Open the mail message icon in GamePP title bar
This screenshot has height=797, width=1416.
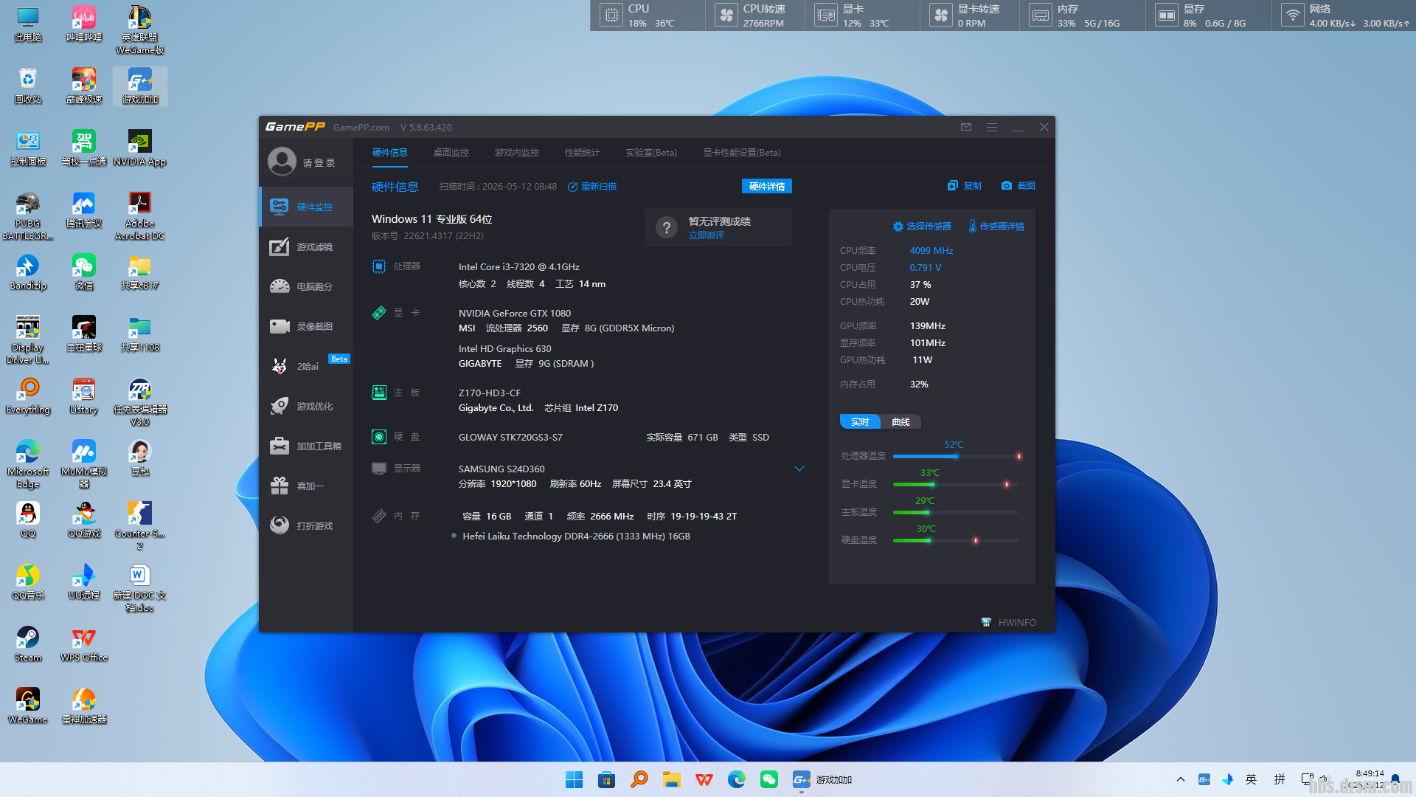click(x=966, y=127)
